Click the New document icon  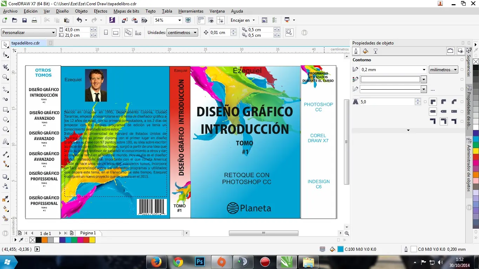point(5,20)
